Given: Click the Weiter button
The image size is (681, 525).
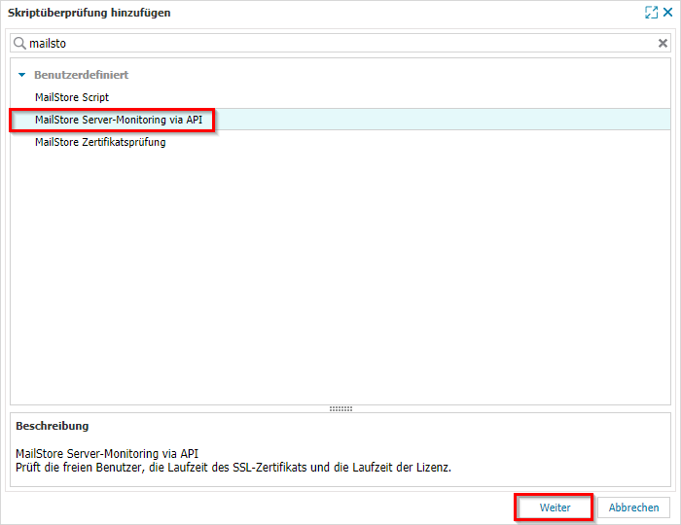Looking at the screenshot, I should pos(555,507).
